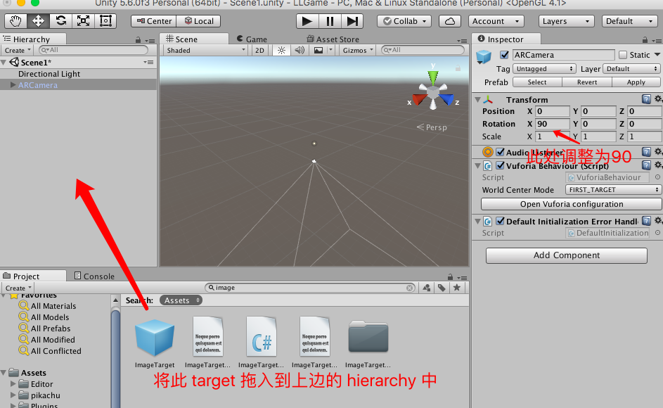This screenshot has height=408, width=663.
Task: Switch to the Console tab
Action: tap(95, 276)
